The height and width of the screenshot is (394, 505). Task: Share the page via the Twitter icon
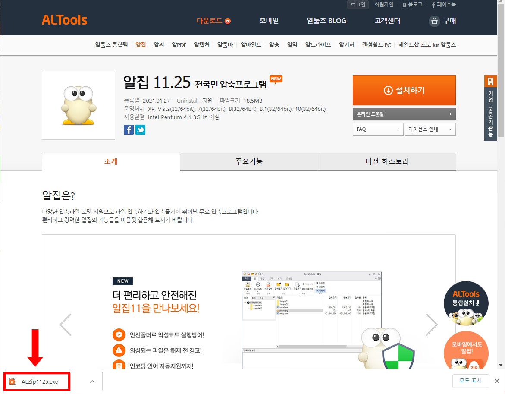point(140,129)
